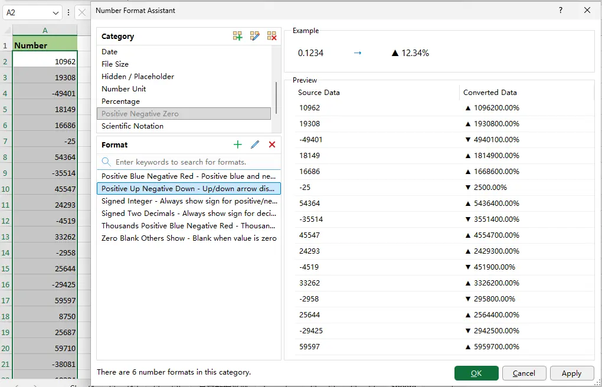The image size is (602, 387).
Task: Select the Date category
Action: (x=184, y=51)
